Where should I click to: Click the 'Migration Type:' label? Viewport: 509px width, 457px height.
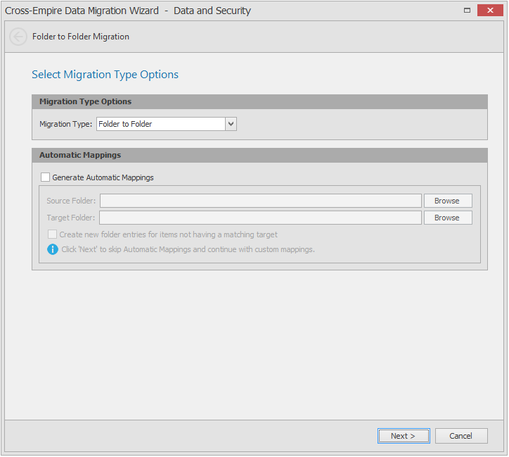tap(66, 124)
